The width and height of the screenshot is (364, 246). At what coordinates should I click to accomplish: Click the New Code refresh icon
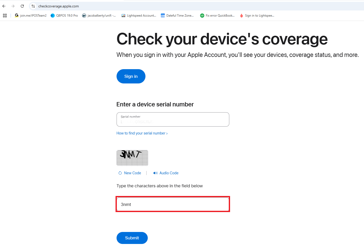[120, 173]
